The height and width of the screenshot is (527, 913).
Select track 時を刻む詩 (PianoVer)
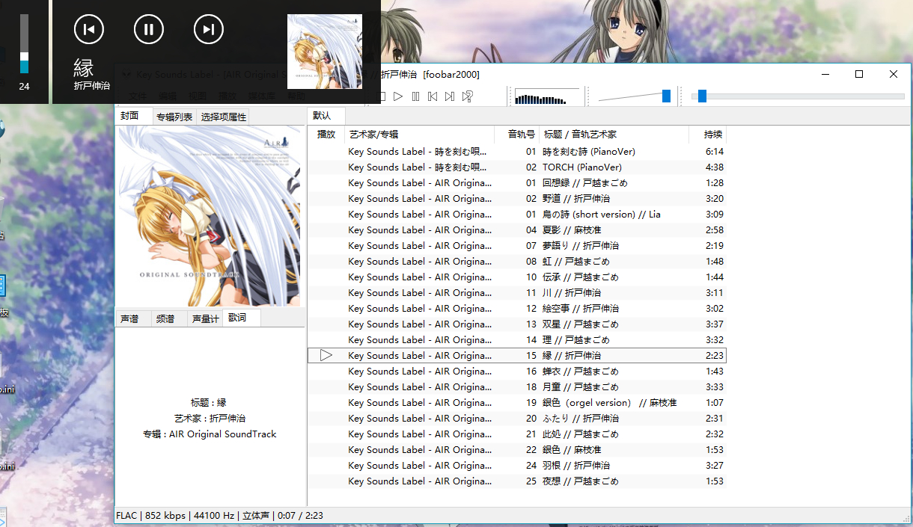[x=517, y=152]
